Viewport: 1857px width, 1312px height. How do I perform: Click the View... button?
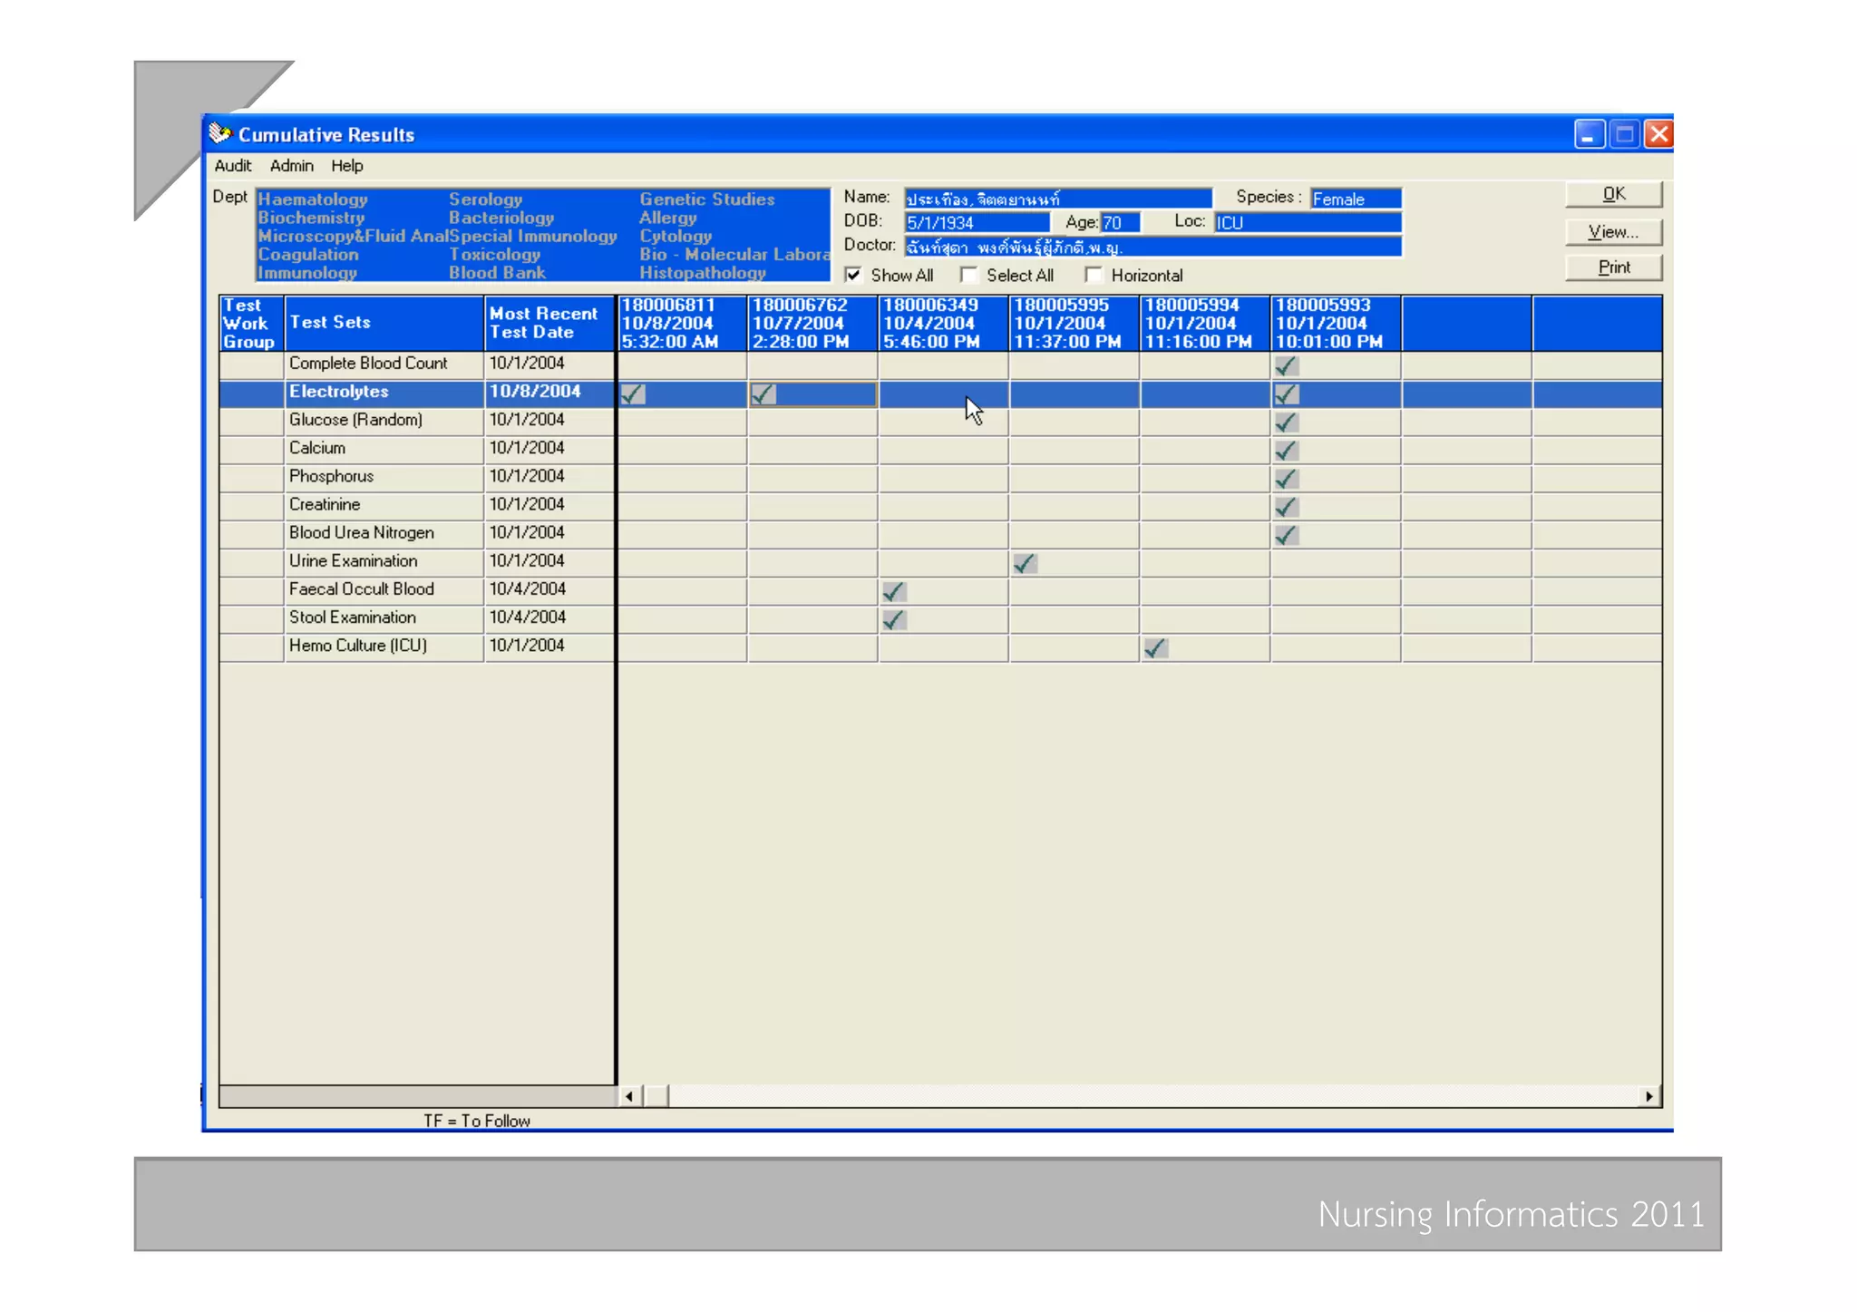tap(1613, 232)
